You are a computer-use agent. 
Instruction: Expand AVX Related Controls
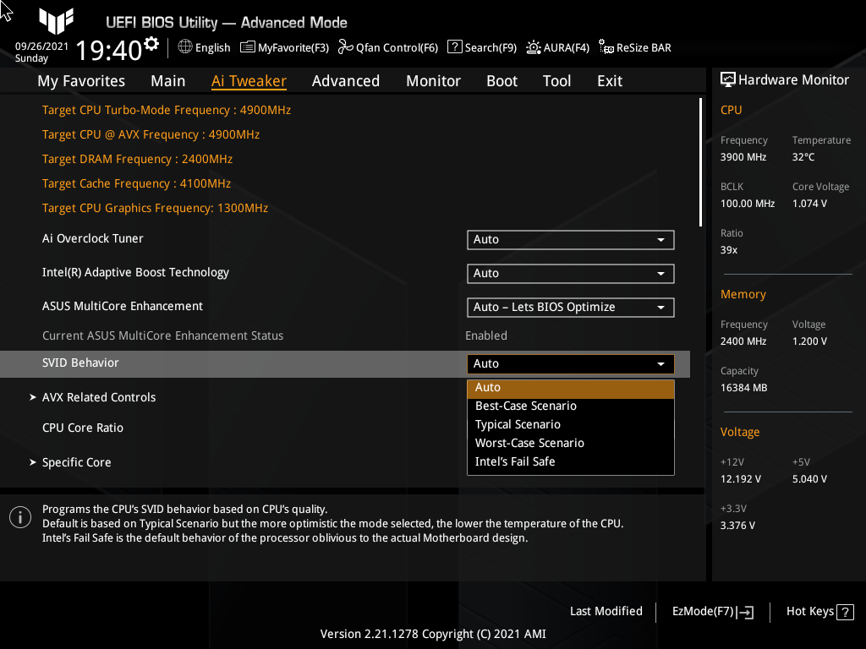click(99, 397)
